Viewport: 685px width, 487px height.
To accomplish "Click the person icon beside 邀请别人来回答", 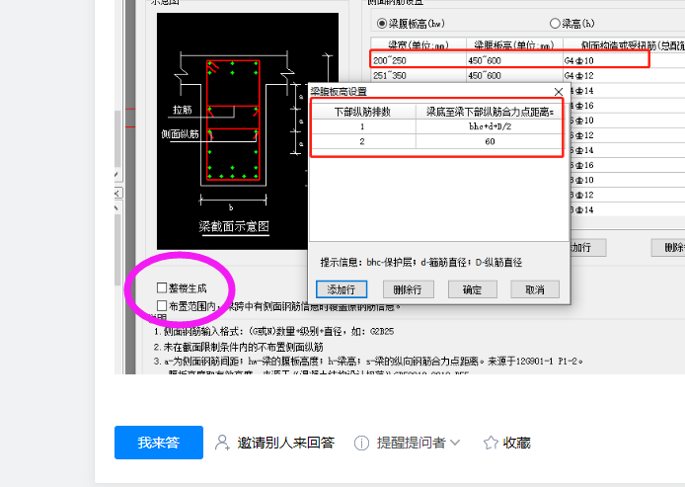I will coord(222,443).
